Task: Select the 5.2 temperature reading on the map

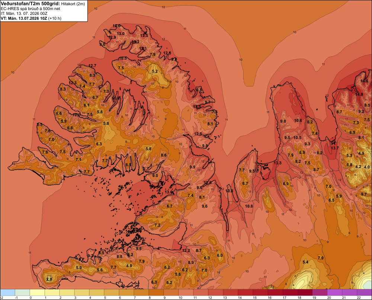Action: (x=155, y=71)
